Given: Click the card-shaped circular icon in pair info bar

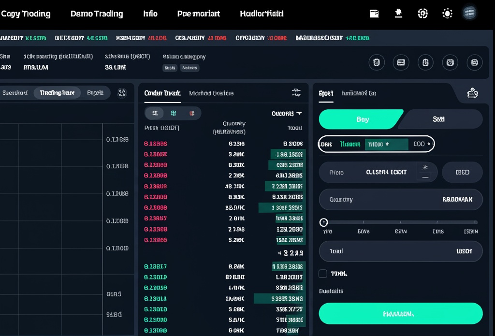Looking at the screenshot, I should (x=401, y=62).
